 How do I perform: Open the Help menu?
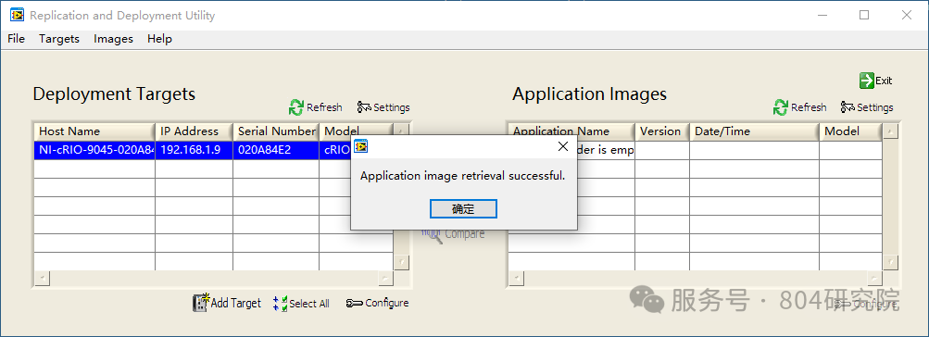click(x=159, y=39)
